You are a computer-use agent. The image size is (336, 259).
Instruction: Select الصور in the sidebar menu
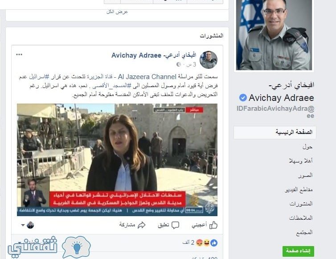tap(305, 175)
